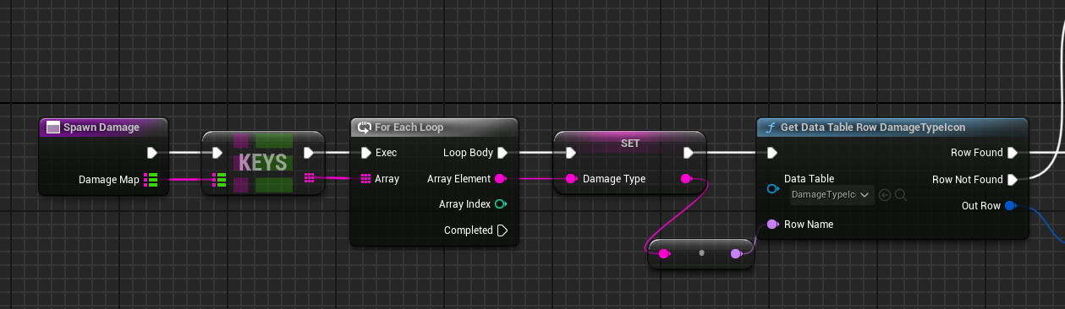Image resolution: width=1065 pixels, height=309 pixels.
Task: Click the Out Row output pin
Action: 1010,206
